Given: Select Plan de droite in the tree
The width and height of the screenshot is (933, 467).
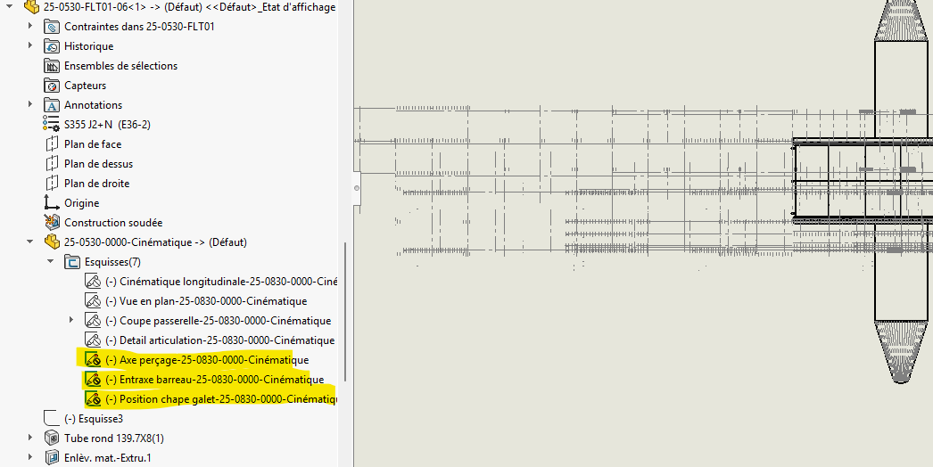Looking at the screenshot, I should click(96, 184).
